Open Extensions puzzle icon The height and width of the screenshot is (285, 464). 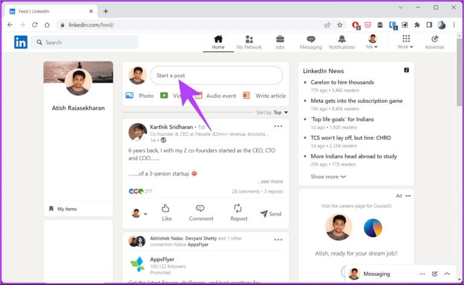[x=417, y=25]
